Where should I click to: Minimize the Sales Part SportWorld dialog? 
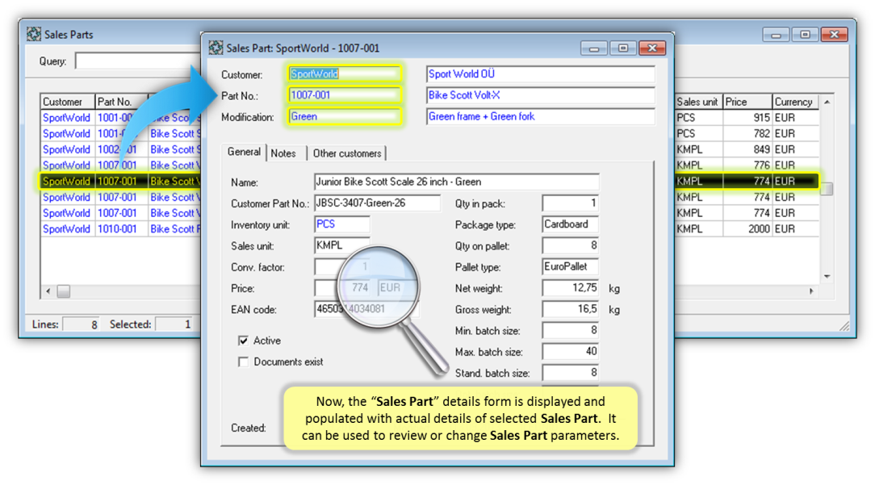pos(594,48)
